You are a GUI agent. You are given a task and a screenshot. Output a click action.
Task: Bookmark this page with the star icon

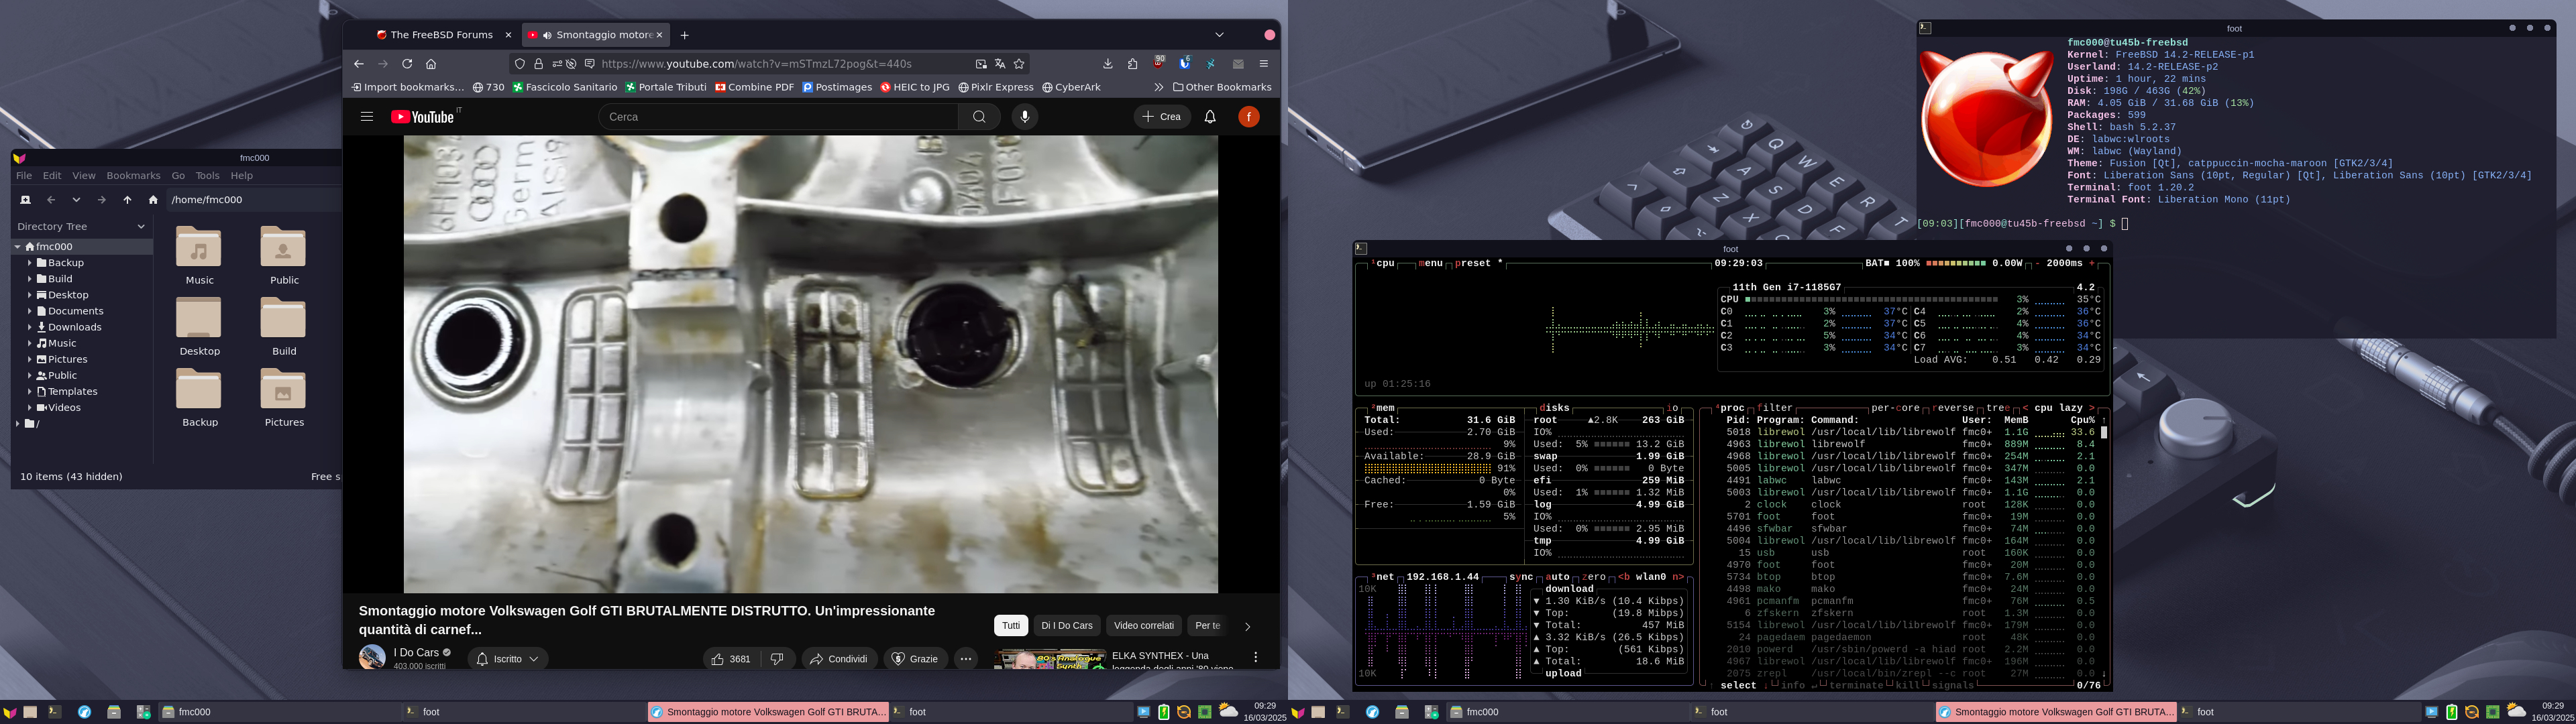click(x=1019, y=64)
